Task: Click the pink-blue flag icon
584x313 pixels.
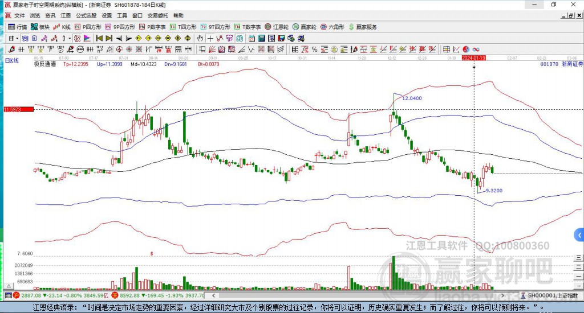Action: click(x=87, y=38)
